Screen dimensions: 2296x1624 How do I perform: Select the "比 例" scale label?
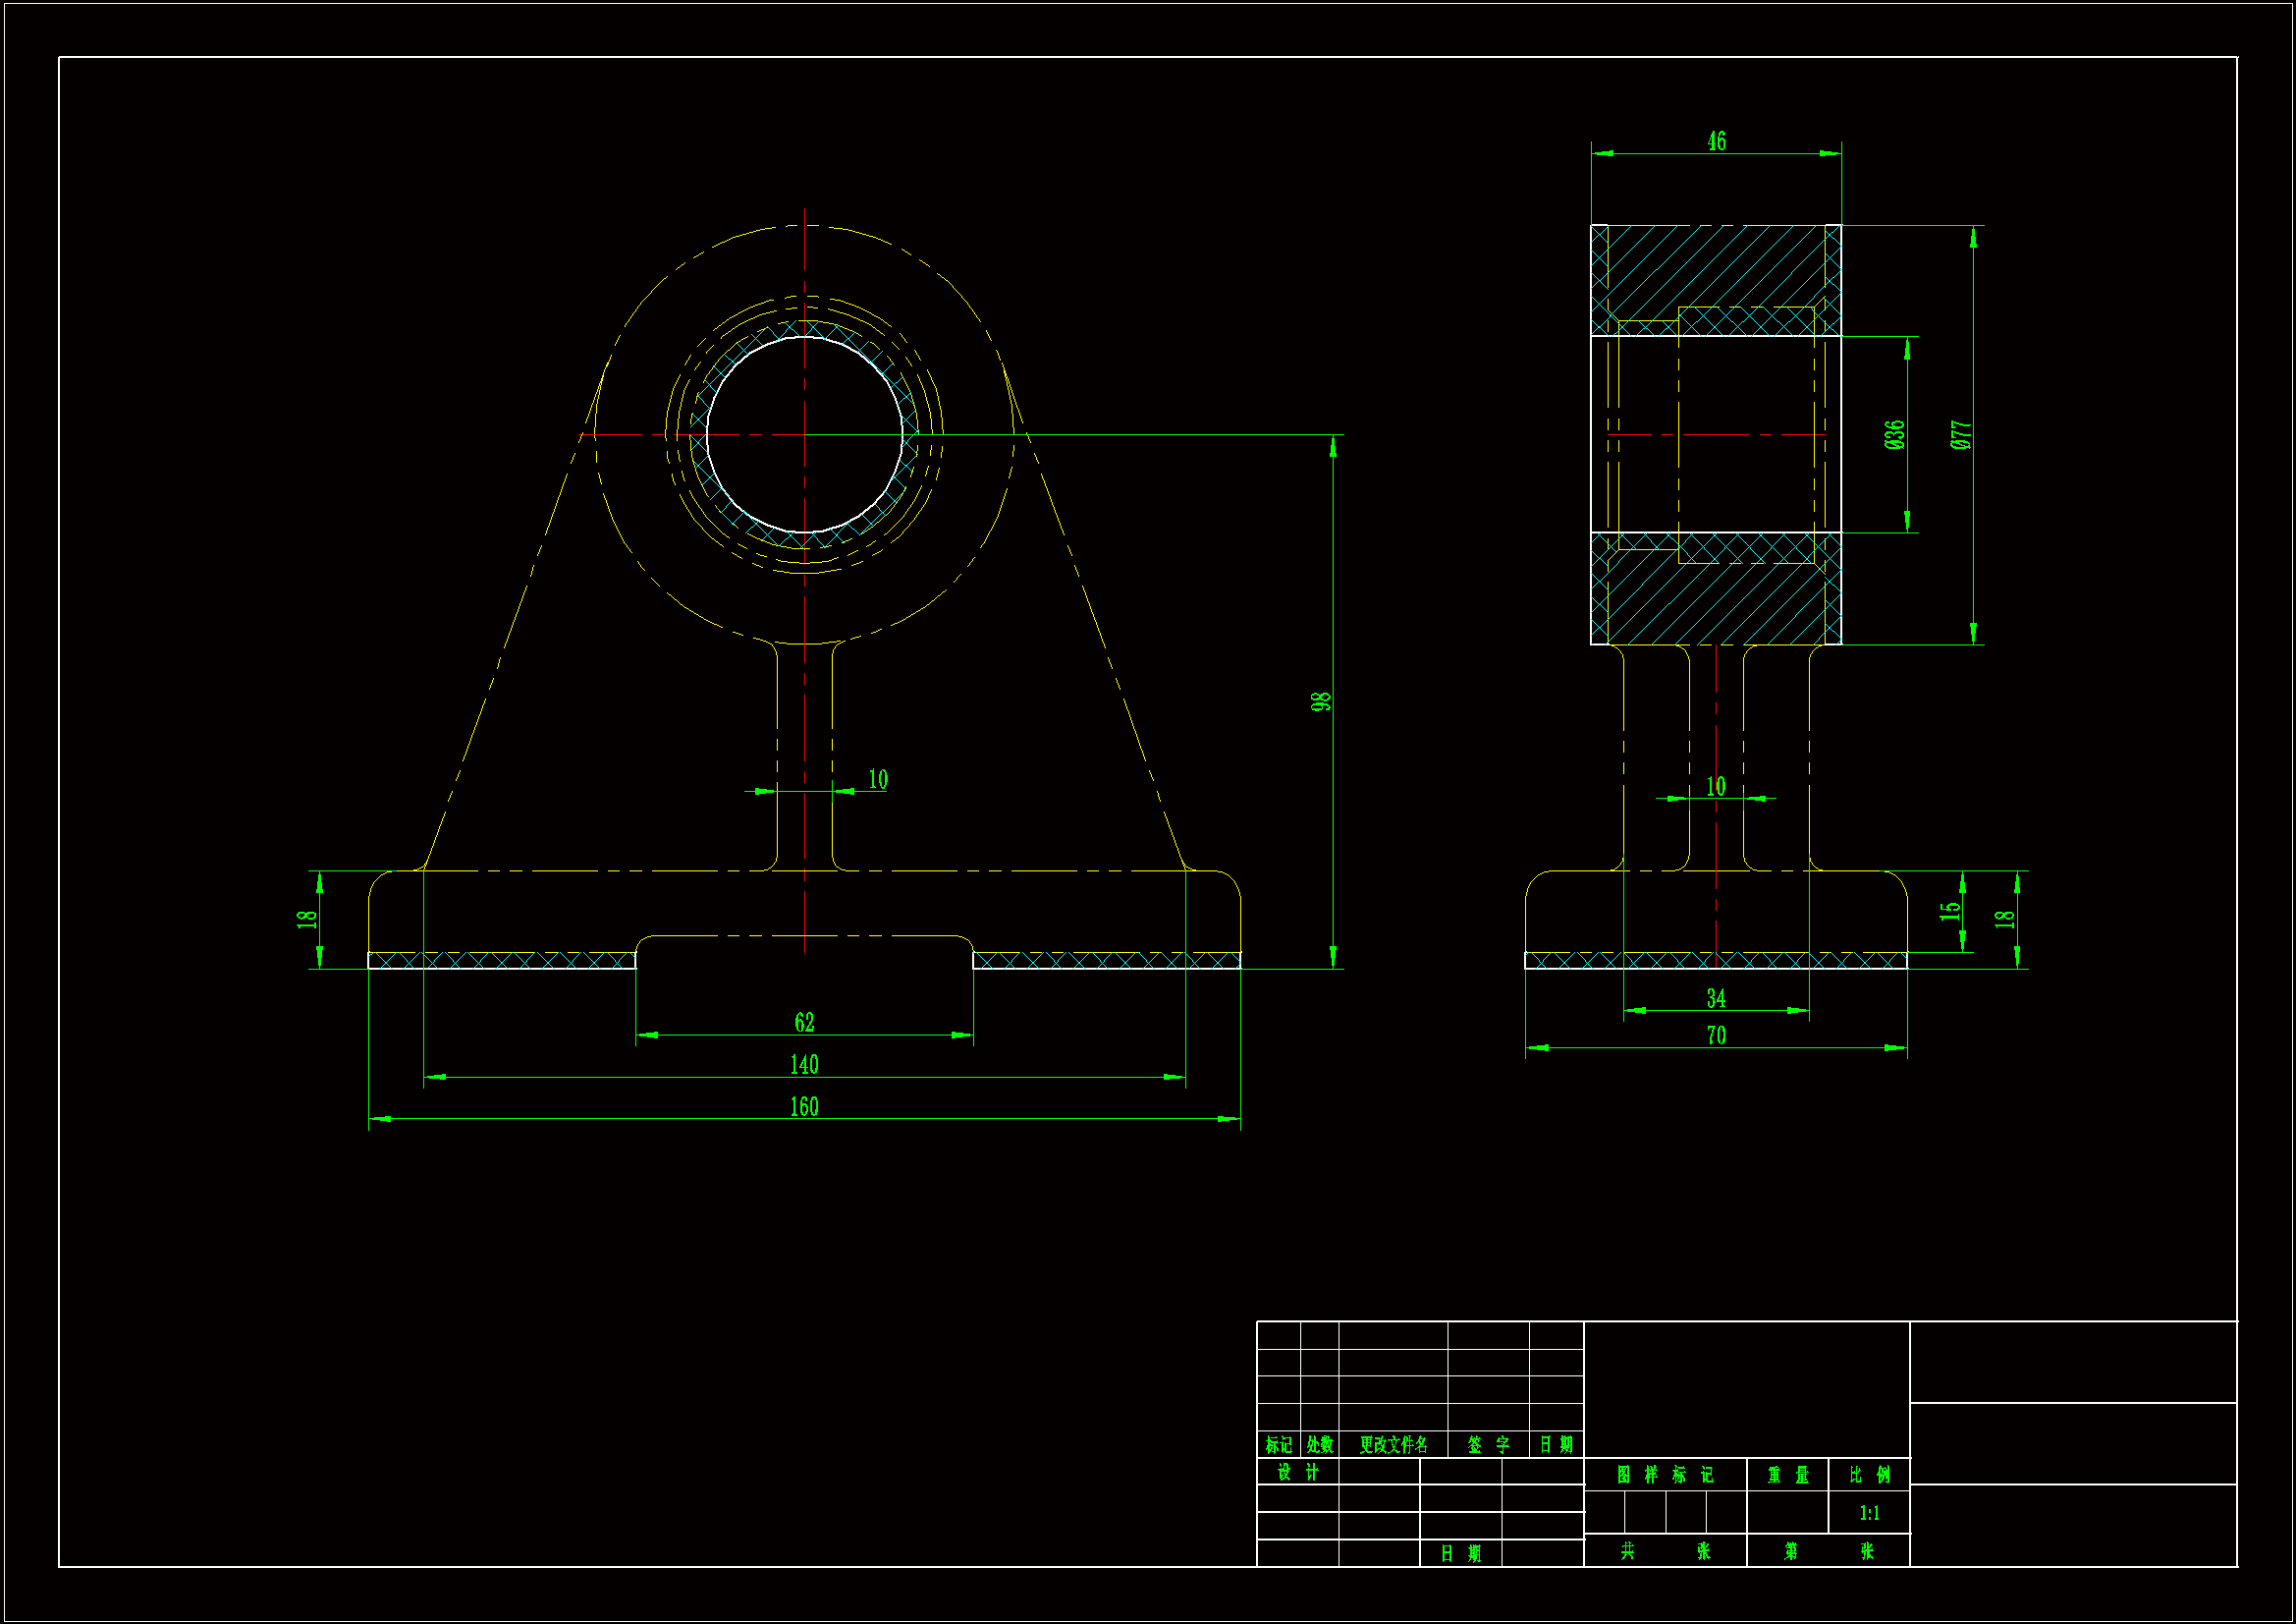pos(1869,1475)
